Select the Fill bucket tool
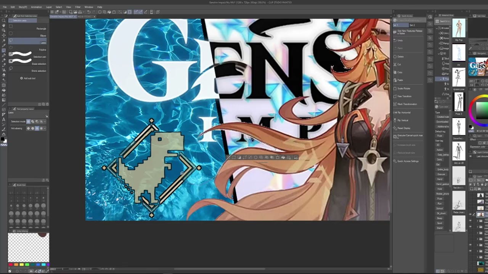 [3, 90]
